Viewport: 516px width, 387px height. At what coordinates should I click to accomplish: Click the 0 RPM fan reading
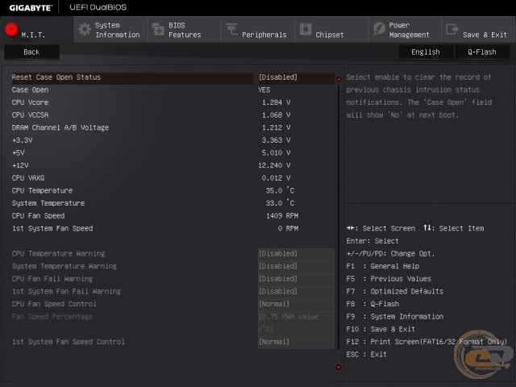click(x=289, y=228)
